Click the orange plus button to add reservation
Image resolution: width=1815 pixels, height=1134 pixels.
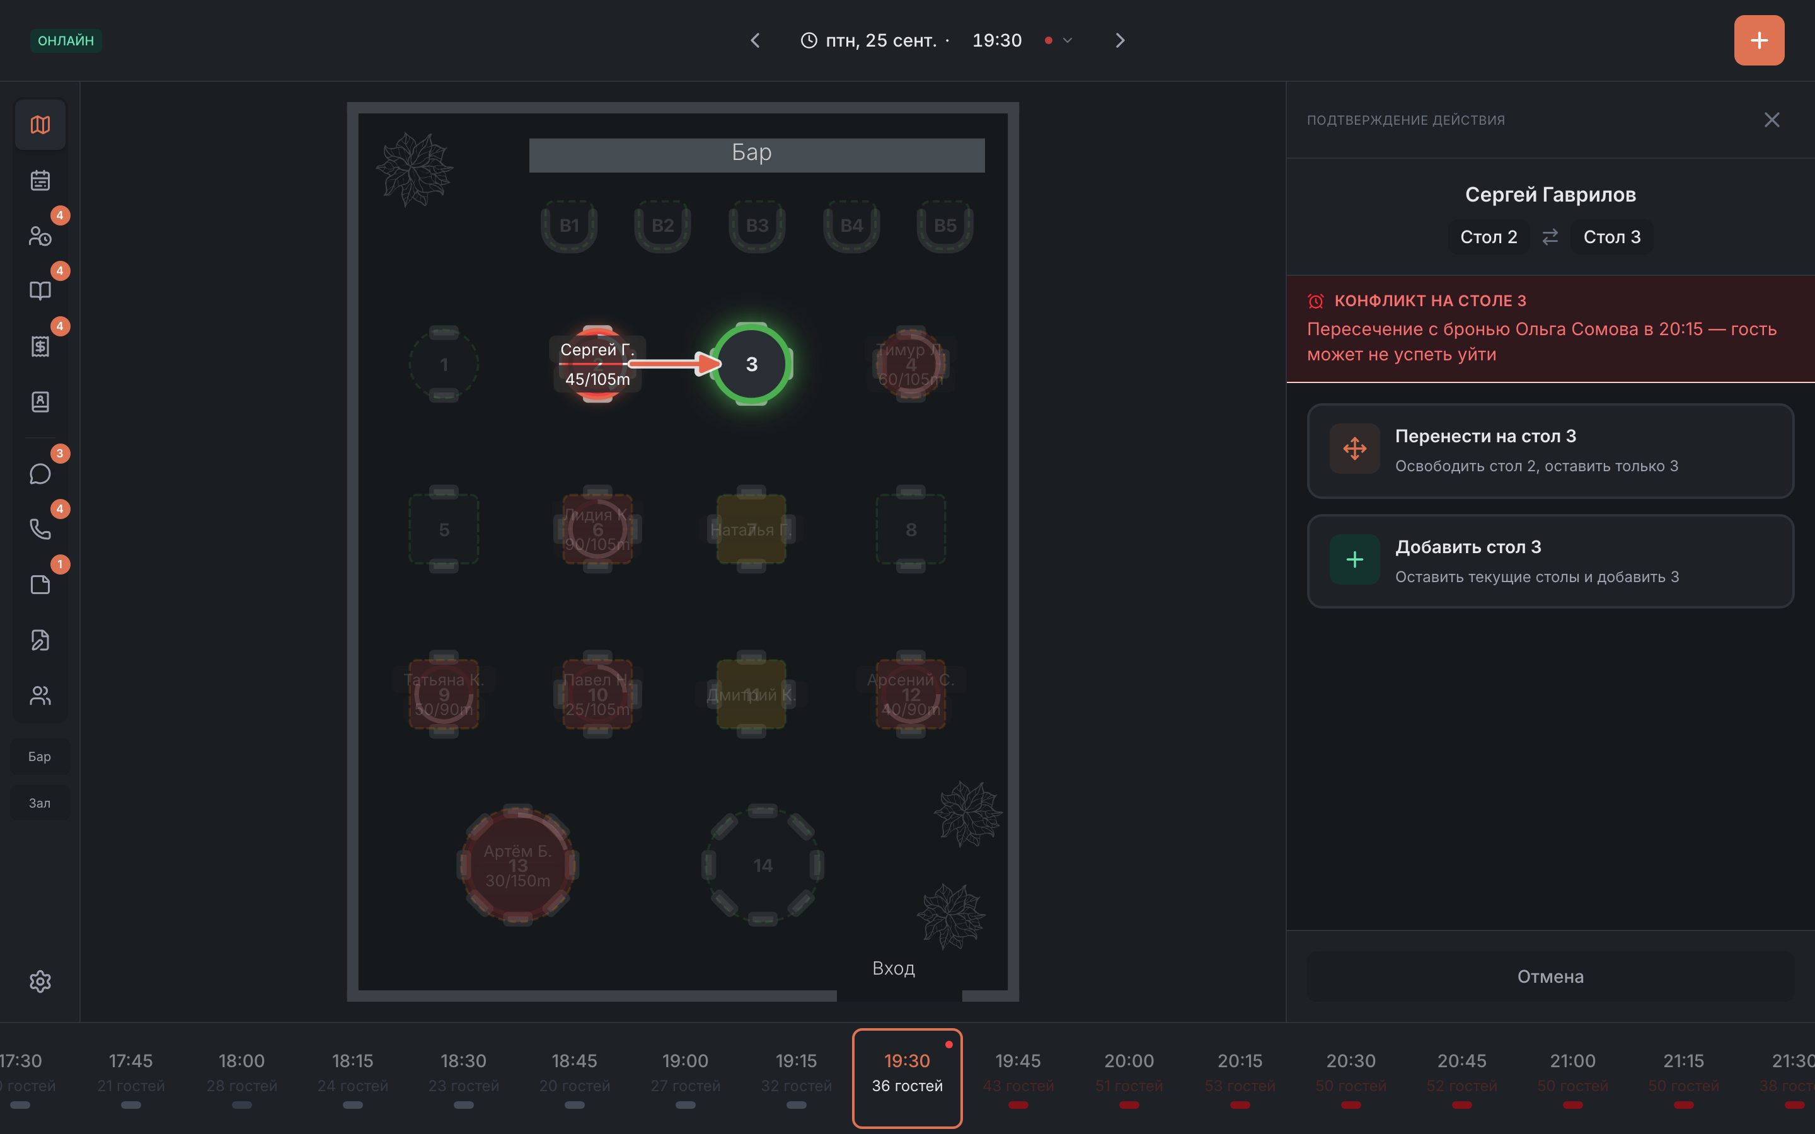1759,40
